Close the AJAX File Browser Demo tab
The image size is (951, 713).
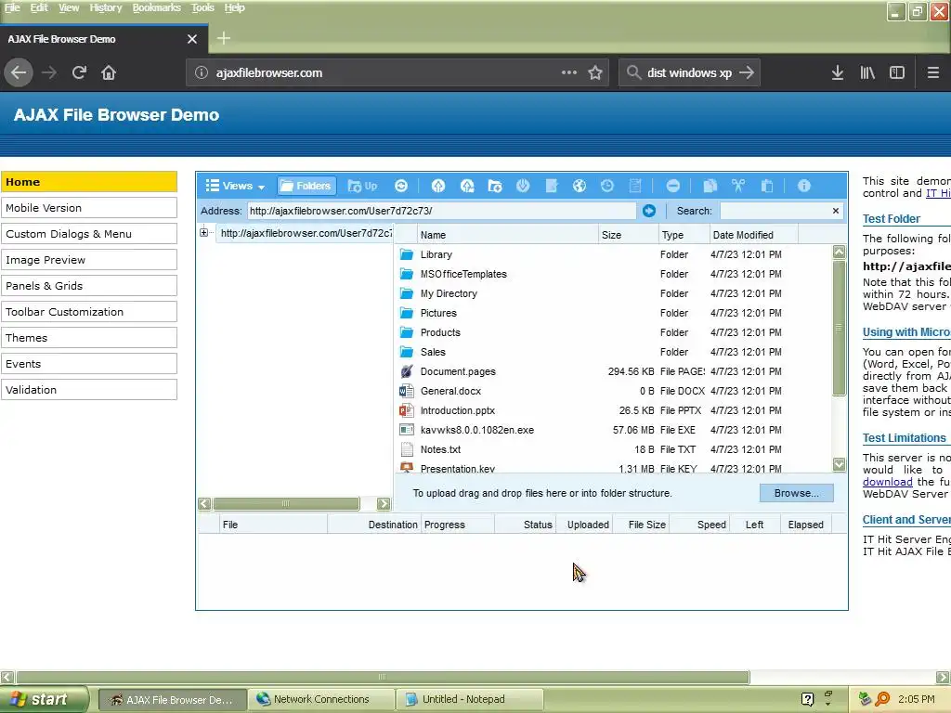tap(192, 39)
